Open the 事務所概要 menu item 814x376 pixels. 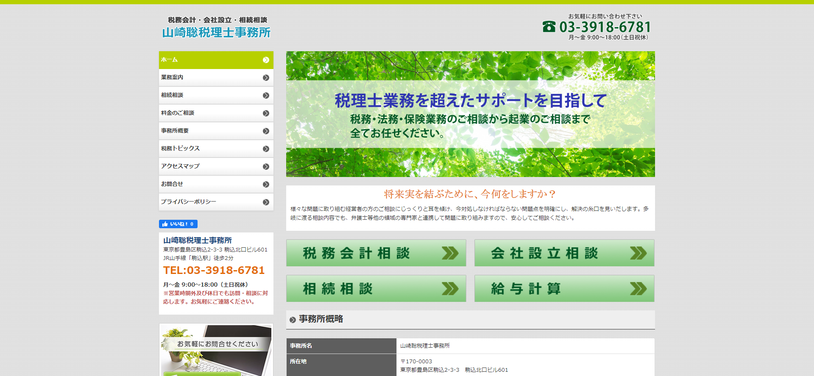[216, 131]
